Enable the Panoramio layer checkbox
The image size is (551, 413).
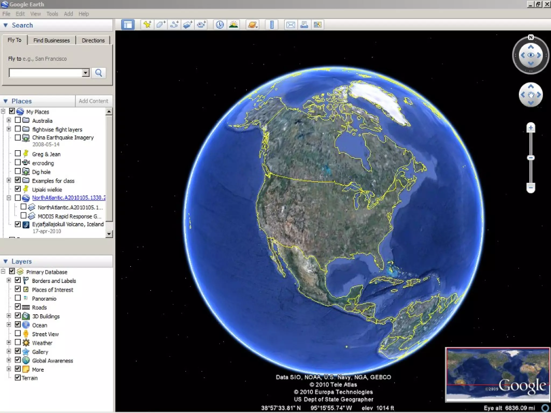(18, 298)
